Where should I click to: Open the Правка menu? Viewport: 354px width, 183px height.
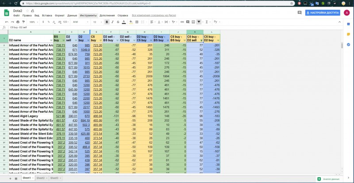click(27, 15)
